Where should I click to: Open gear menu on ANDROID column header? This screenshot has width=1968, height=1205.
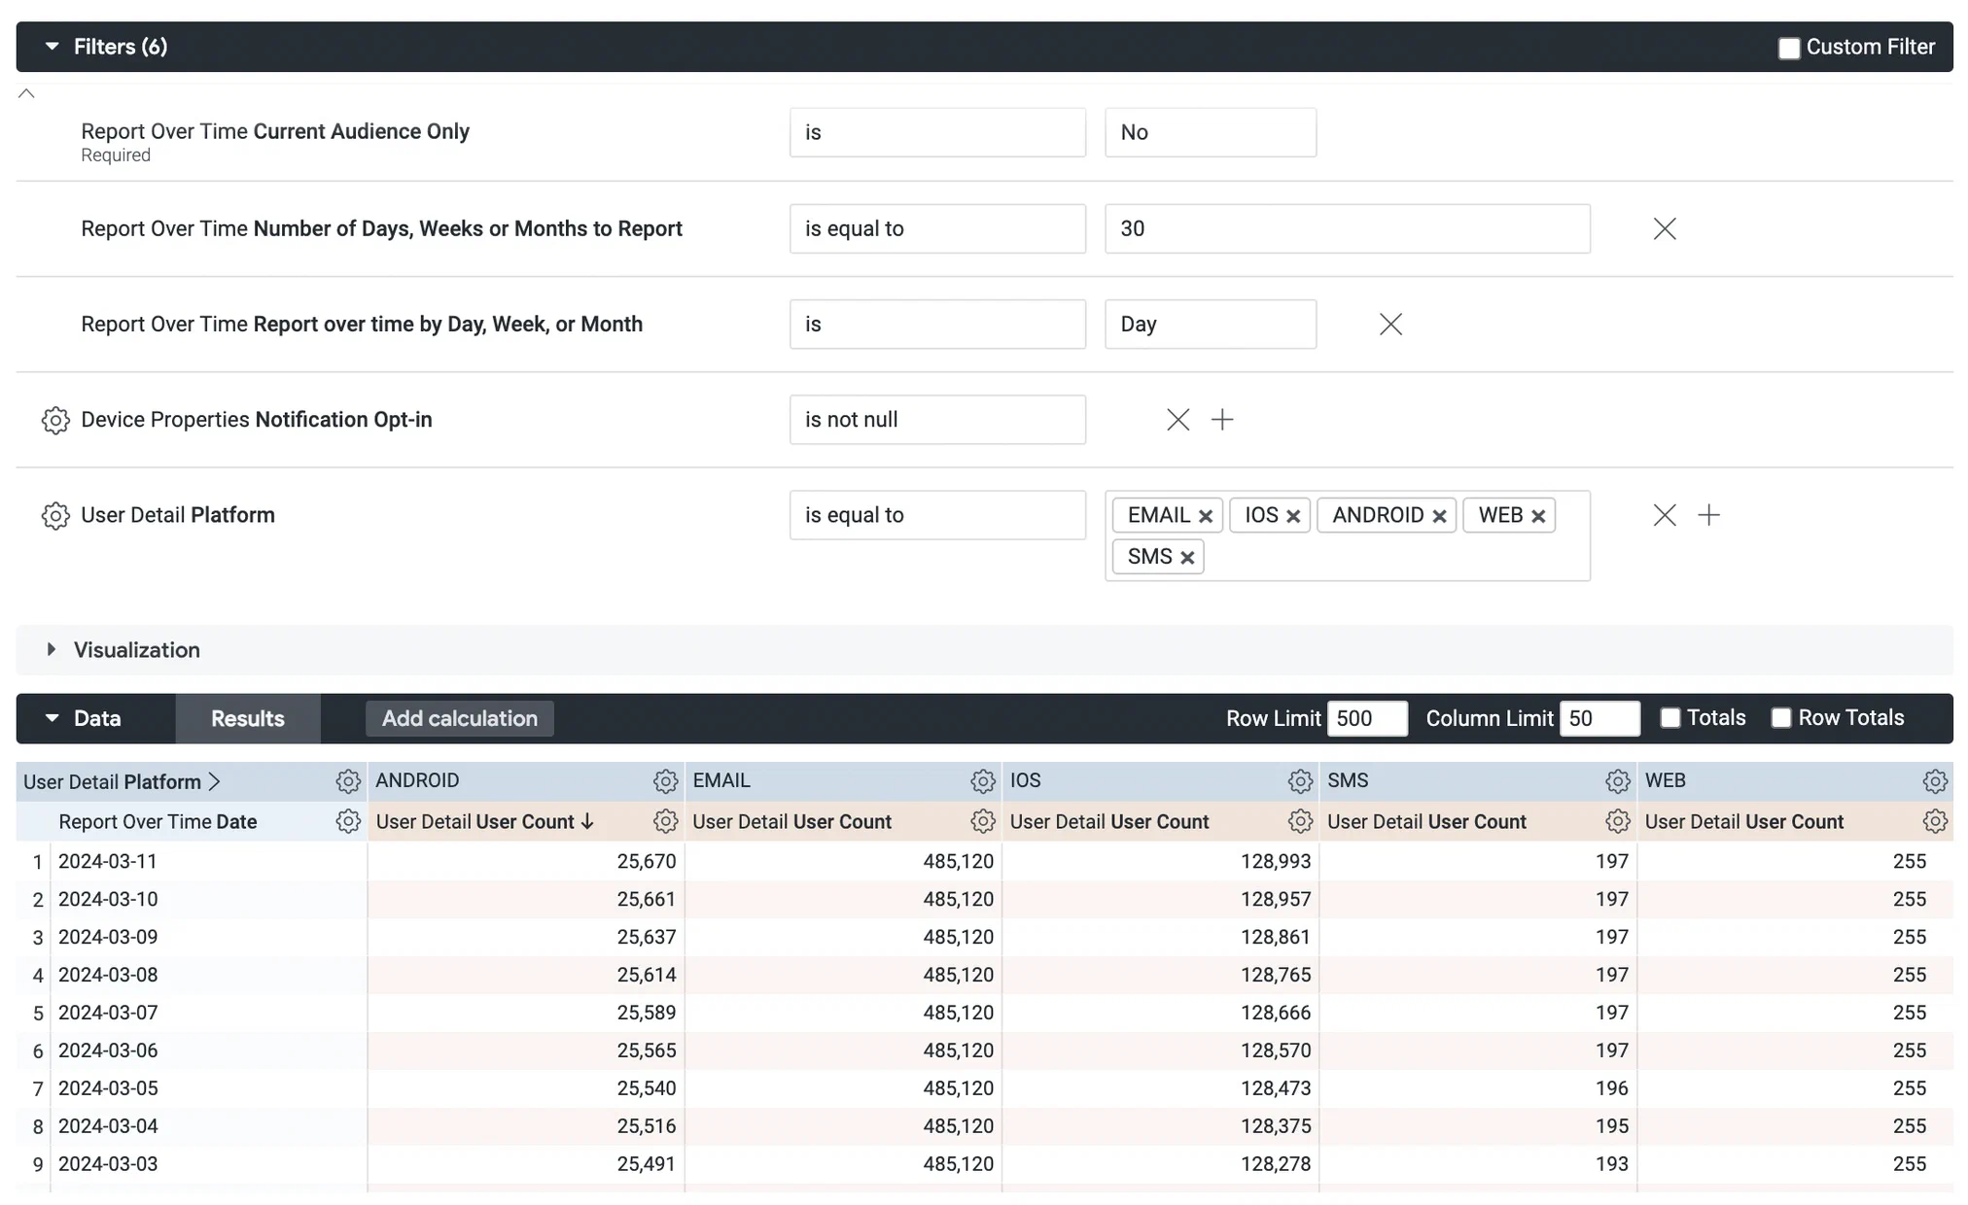click(x=665, y=780)
